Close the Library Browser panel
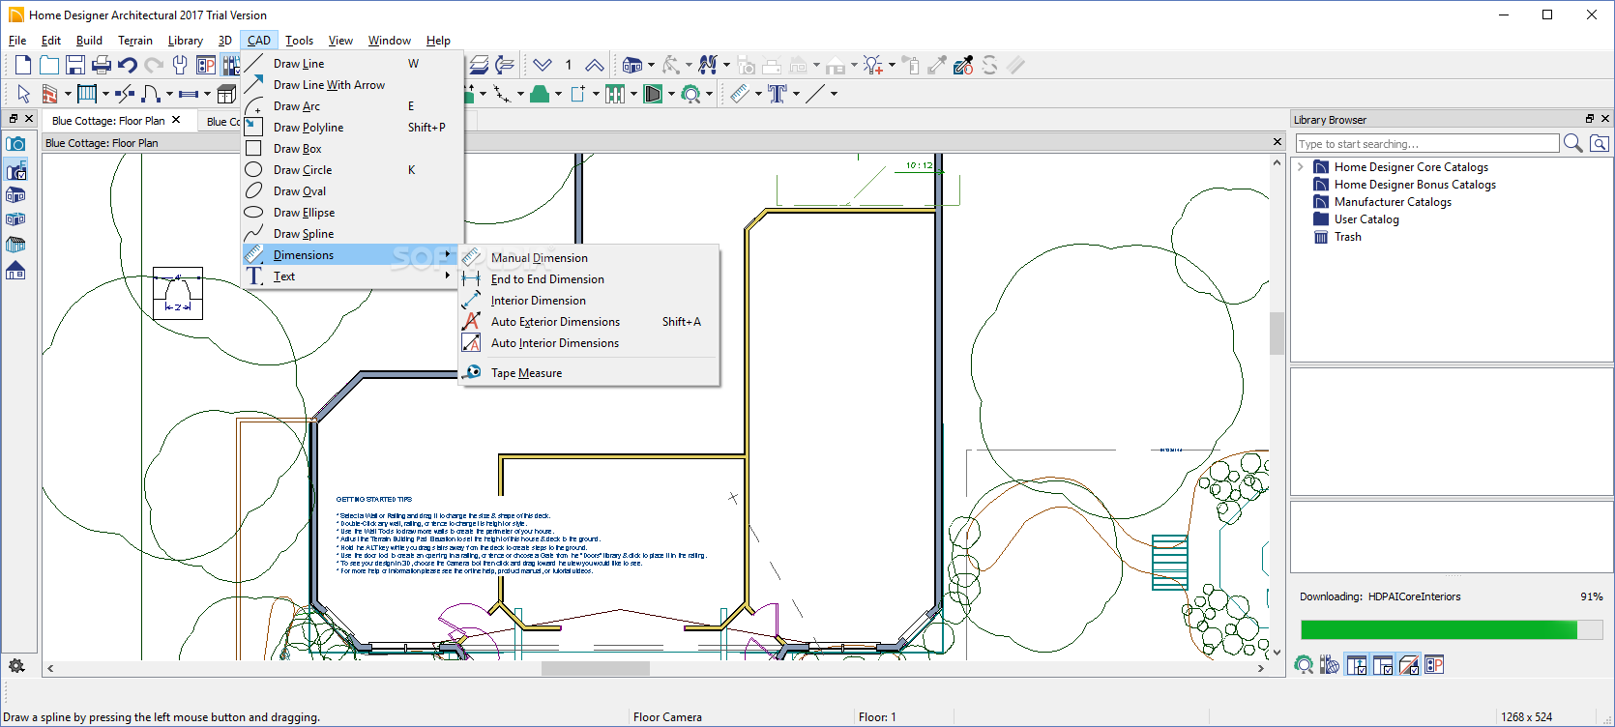The image size is (1615, 727). tap(1605, 119)
